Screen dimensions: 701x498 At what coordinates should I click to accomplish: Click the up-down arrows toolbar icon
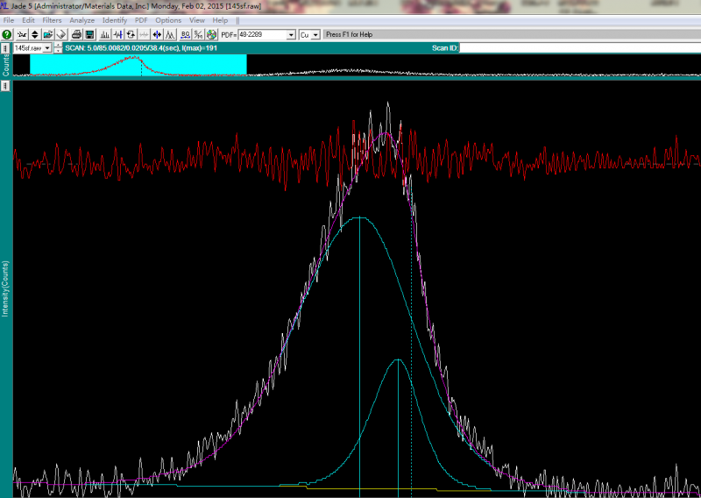coord(35,35)
